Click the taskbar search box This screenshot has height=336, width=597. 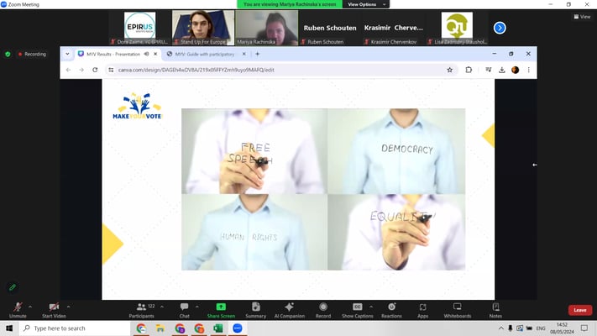coord(74,328)
